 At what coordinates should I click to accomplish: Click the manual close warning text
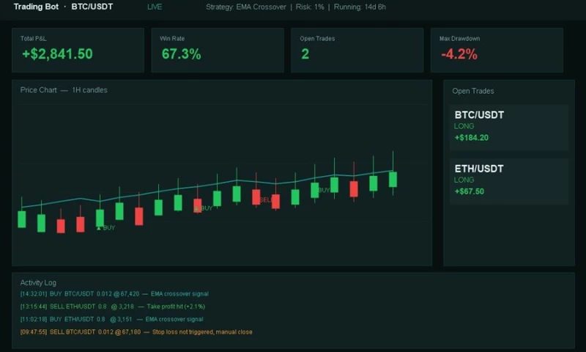coord(202,332)
